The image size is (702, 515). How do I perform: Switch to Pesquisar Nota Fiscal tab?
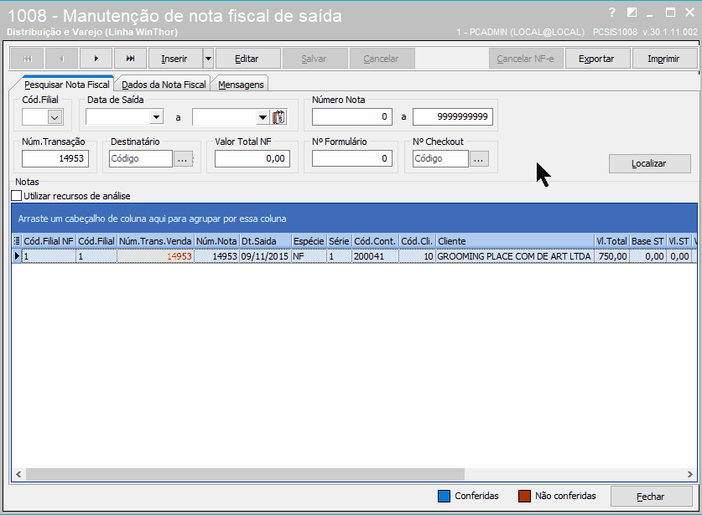point(67,85)
